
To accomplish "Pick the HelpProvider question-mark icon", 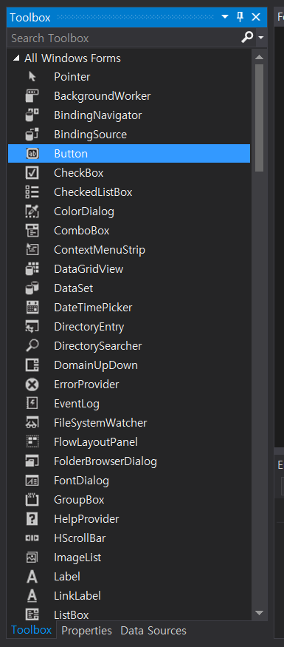I will pos(32,519).
